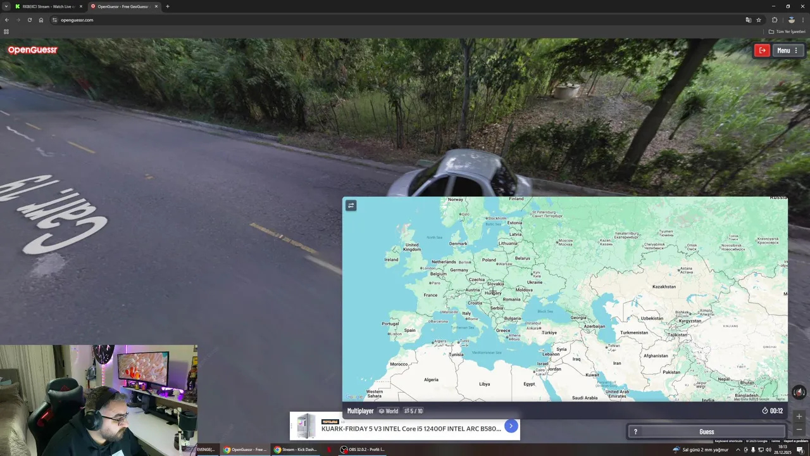810x456 pixels.
Task: Click the World map label
Action: click(x=389, y=411)
